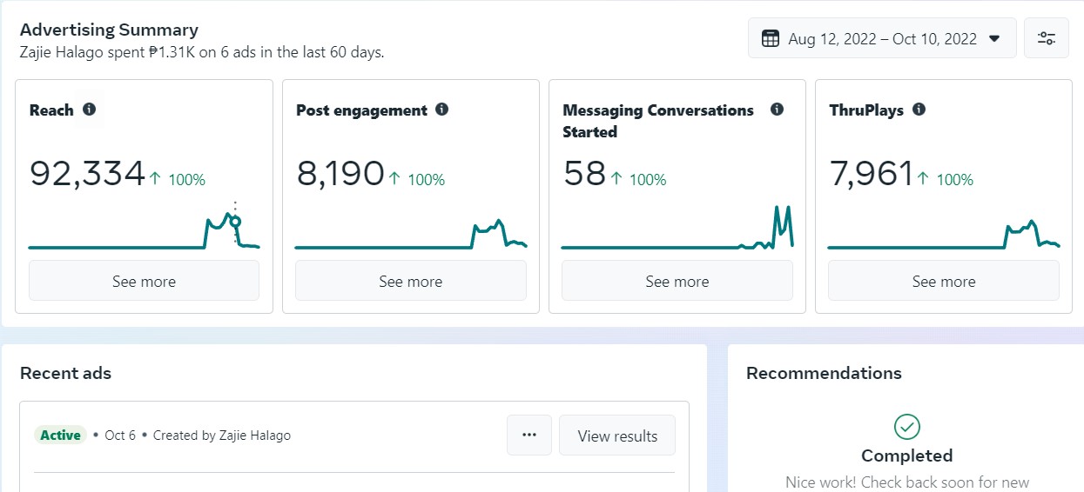
Task: Expand the Aug 12 – Oct 10 date range dropdown
Action: [881, 38]
